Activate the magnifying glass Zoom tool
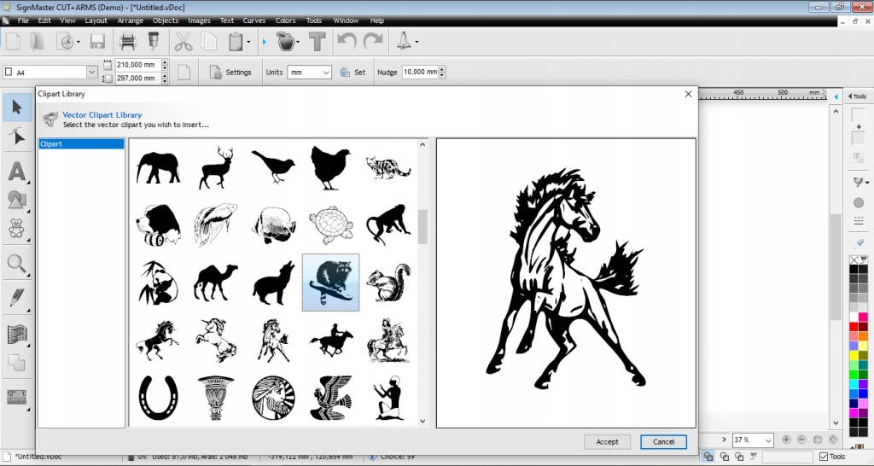This screenshot has width=874, height=466. tap(17, 264)
